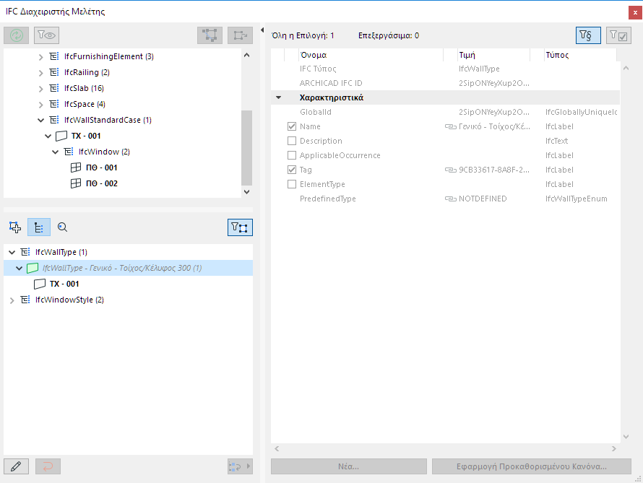Click the link icon in PredefinedType row
Viewport: 643px width, 483px height.
tap(451, 199)
